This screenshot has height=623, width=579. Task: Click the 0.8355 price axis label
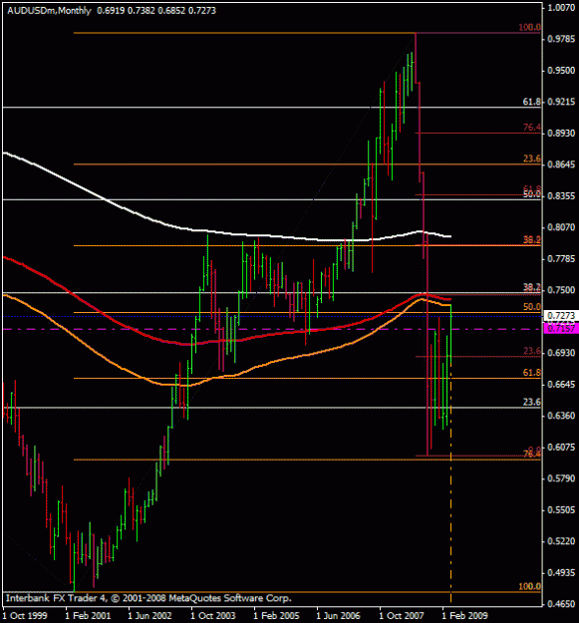(x=561, y=196)
